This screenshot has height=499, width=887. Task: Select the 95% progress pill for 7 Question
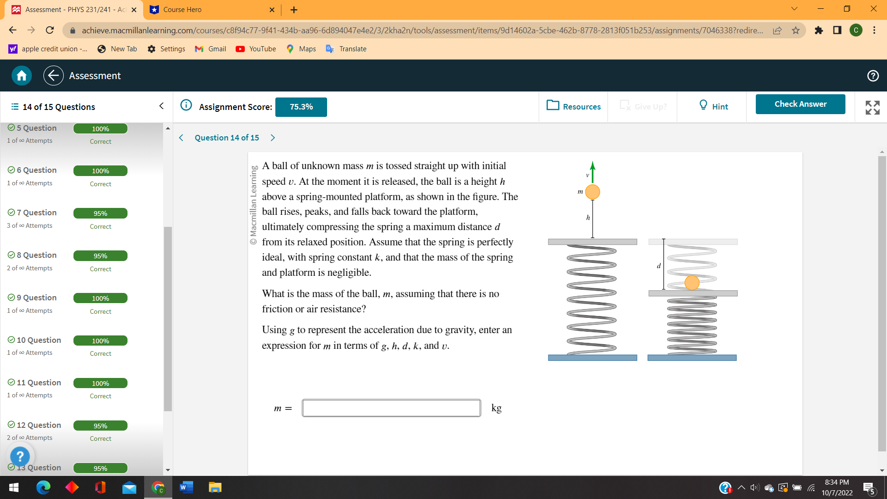pyautogui.click(x=100, y=213)
